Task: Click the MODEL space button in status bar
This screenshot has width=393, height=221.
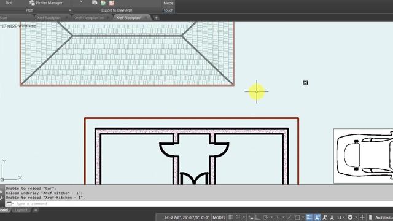Action: tap(219, 217)
